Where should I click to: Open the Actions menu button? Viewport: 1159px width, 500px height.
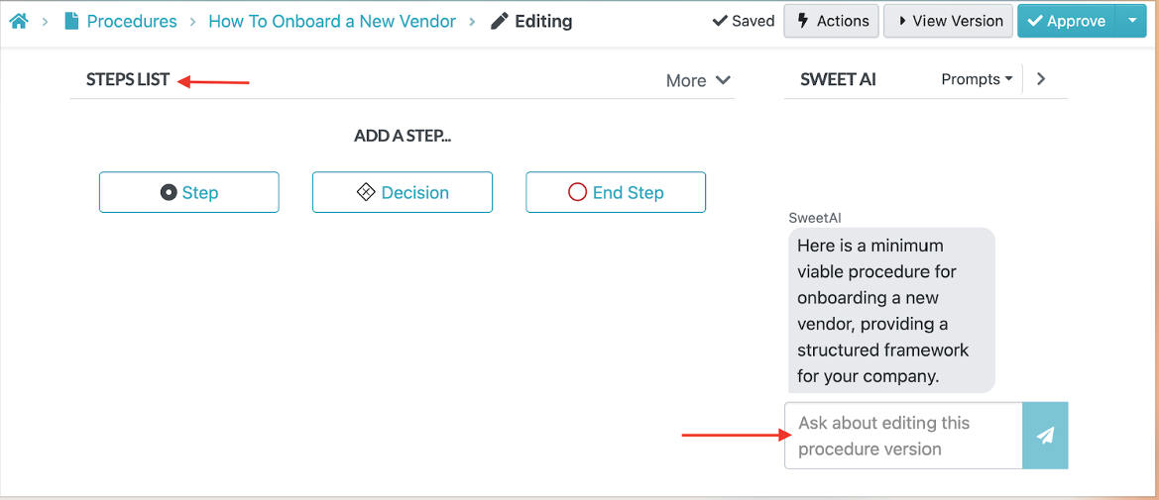[831, 21]
